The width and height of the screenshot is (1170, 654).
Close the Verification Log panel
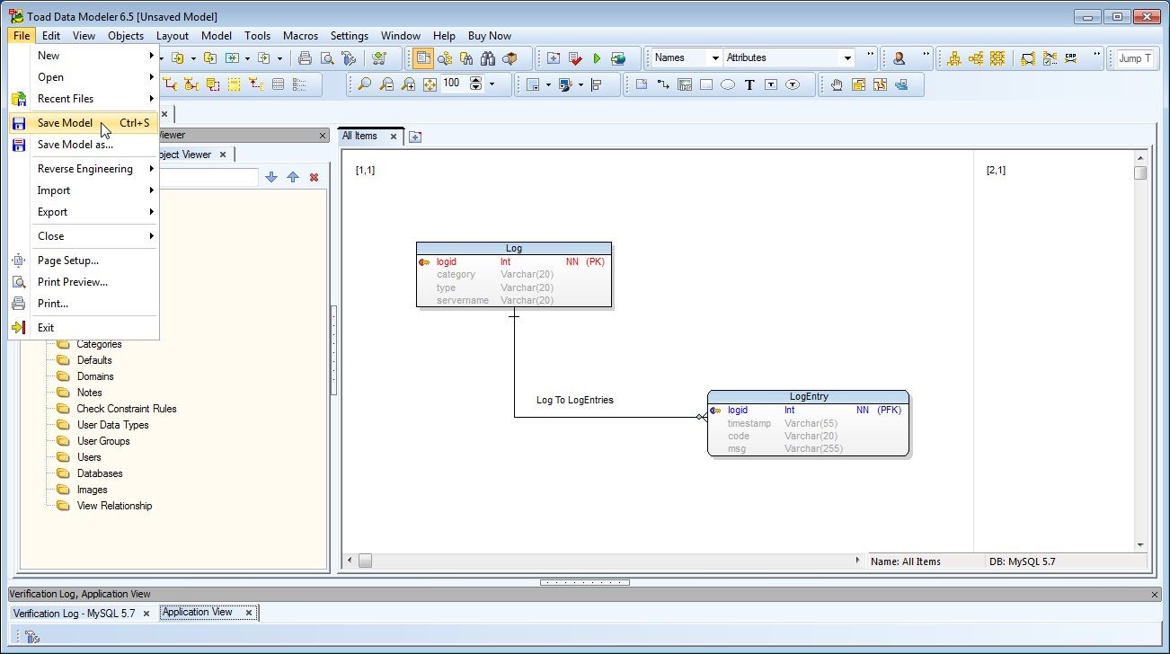coord(1156,595)
